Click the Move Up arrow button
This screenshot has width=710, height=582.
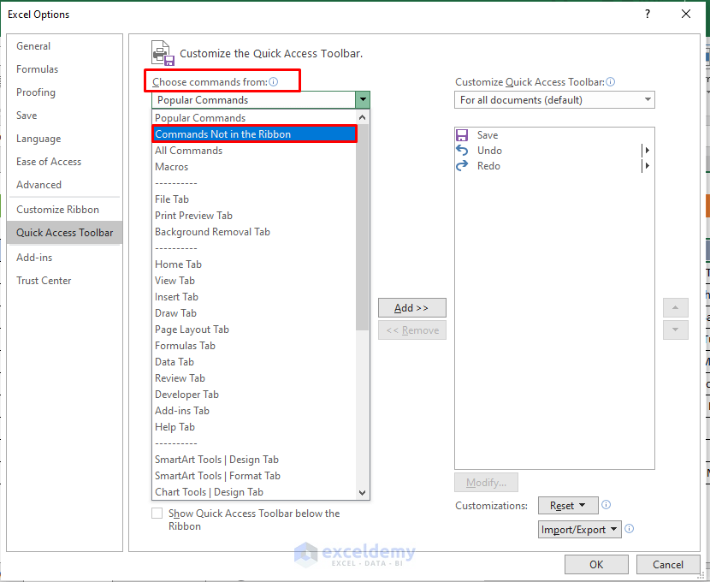coord(676,307)
